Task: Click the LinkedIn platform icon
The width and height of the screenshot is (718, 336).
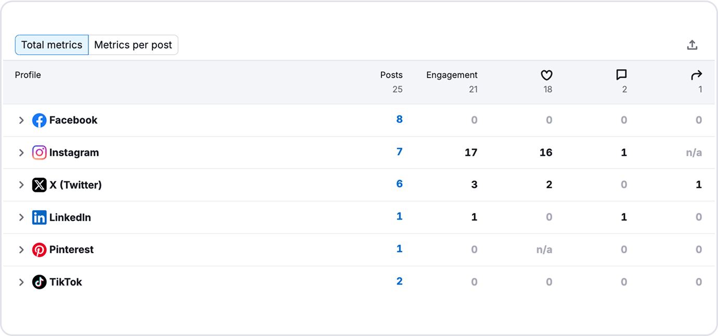Action: (39, 217)
